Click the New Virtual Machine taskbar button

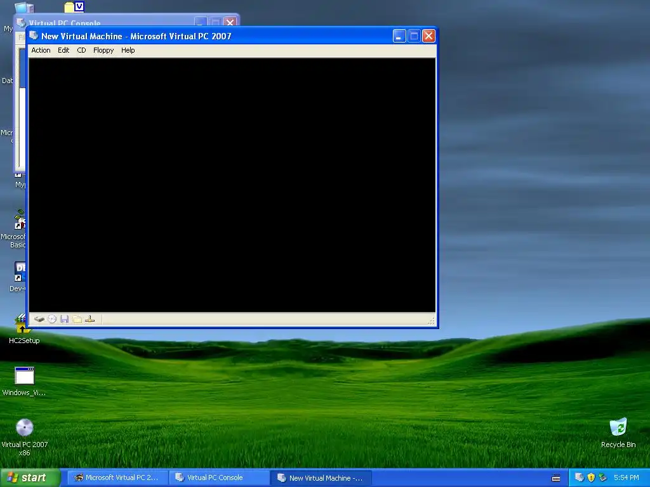[x=321, y=478]
